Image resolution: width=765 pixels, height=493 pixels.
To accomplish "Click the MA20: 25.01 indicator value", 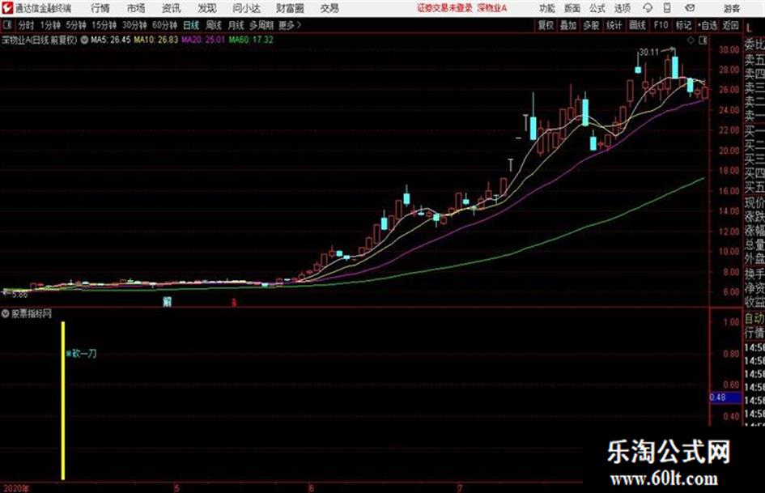I will pos(203,40).
